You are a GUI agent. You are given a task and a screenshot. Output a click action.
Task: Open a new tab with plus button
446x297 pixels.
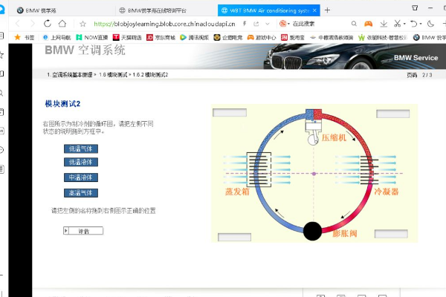pos(327,10)
